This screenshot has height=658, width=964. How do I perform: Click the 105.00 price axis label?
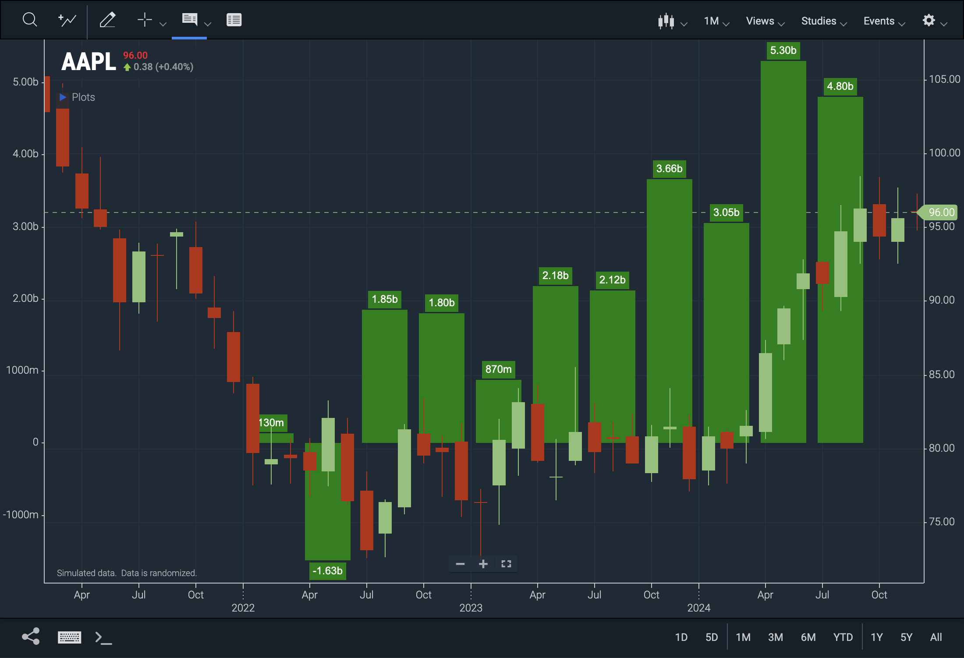click(944, 79)
